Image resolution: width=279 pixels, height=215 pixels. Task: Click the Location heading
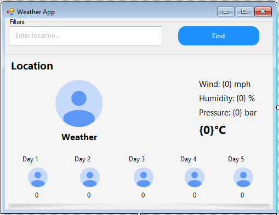(32, 66)
